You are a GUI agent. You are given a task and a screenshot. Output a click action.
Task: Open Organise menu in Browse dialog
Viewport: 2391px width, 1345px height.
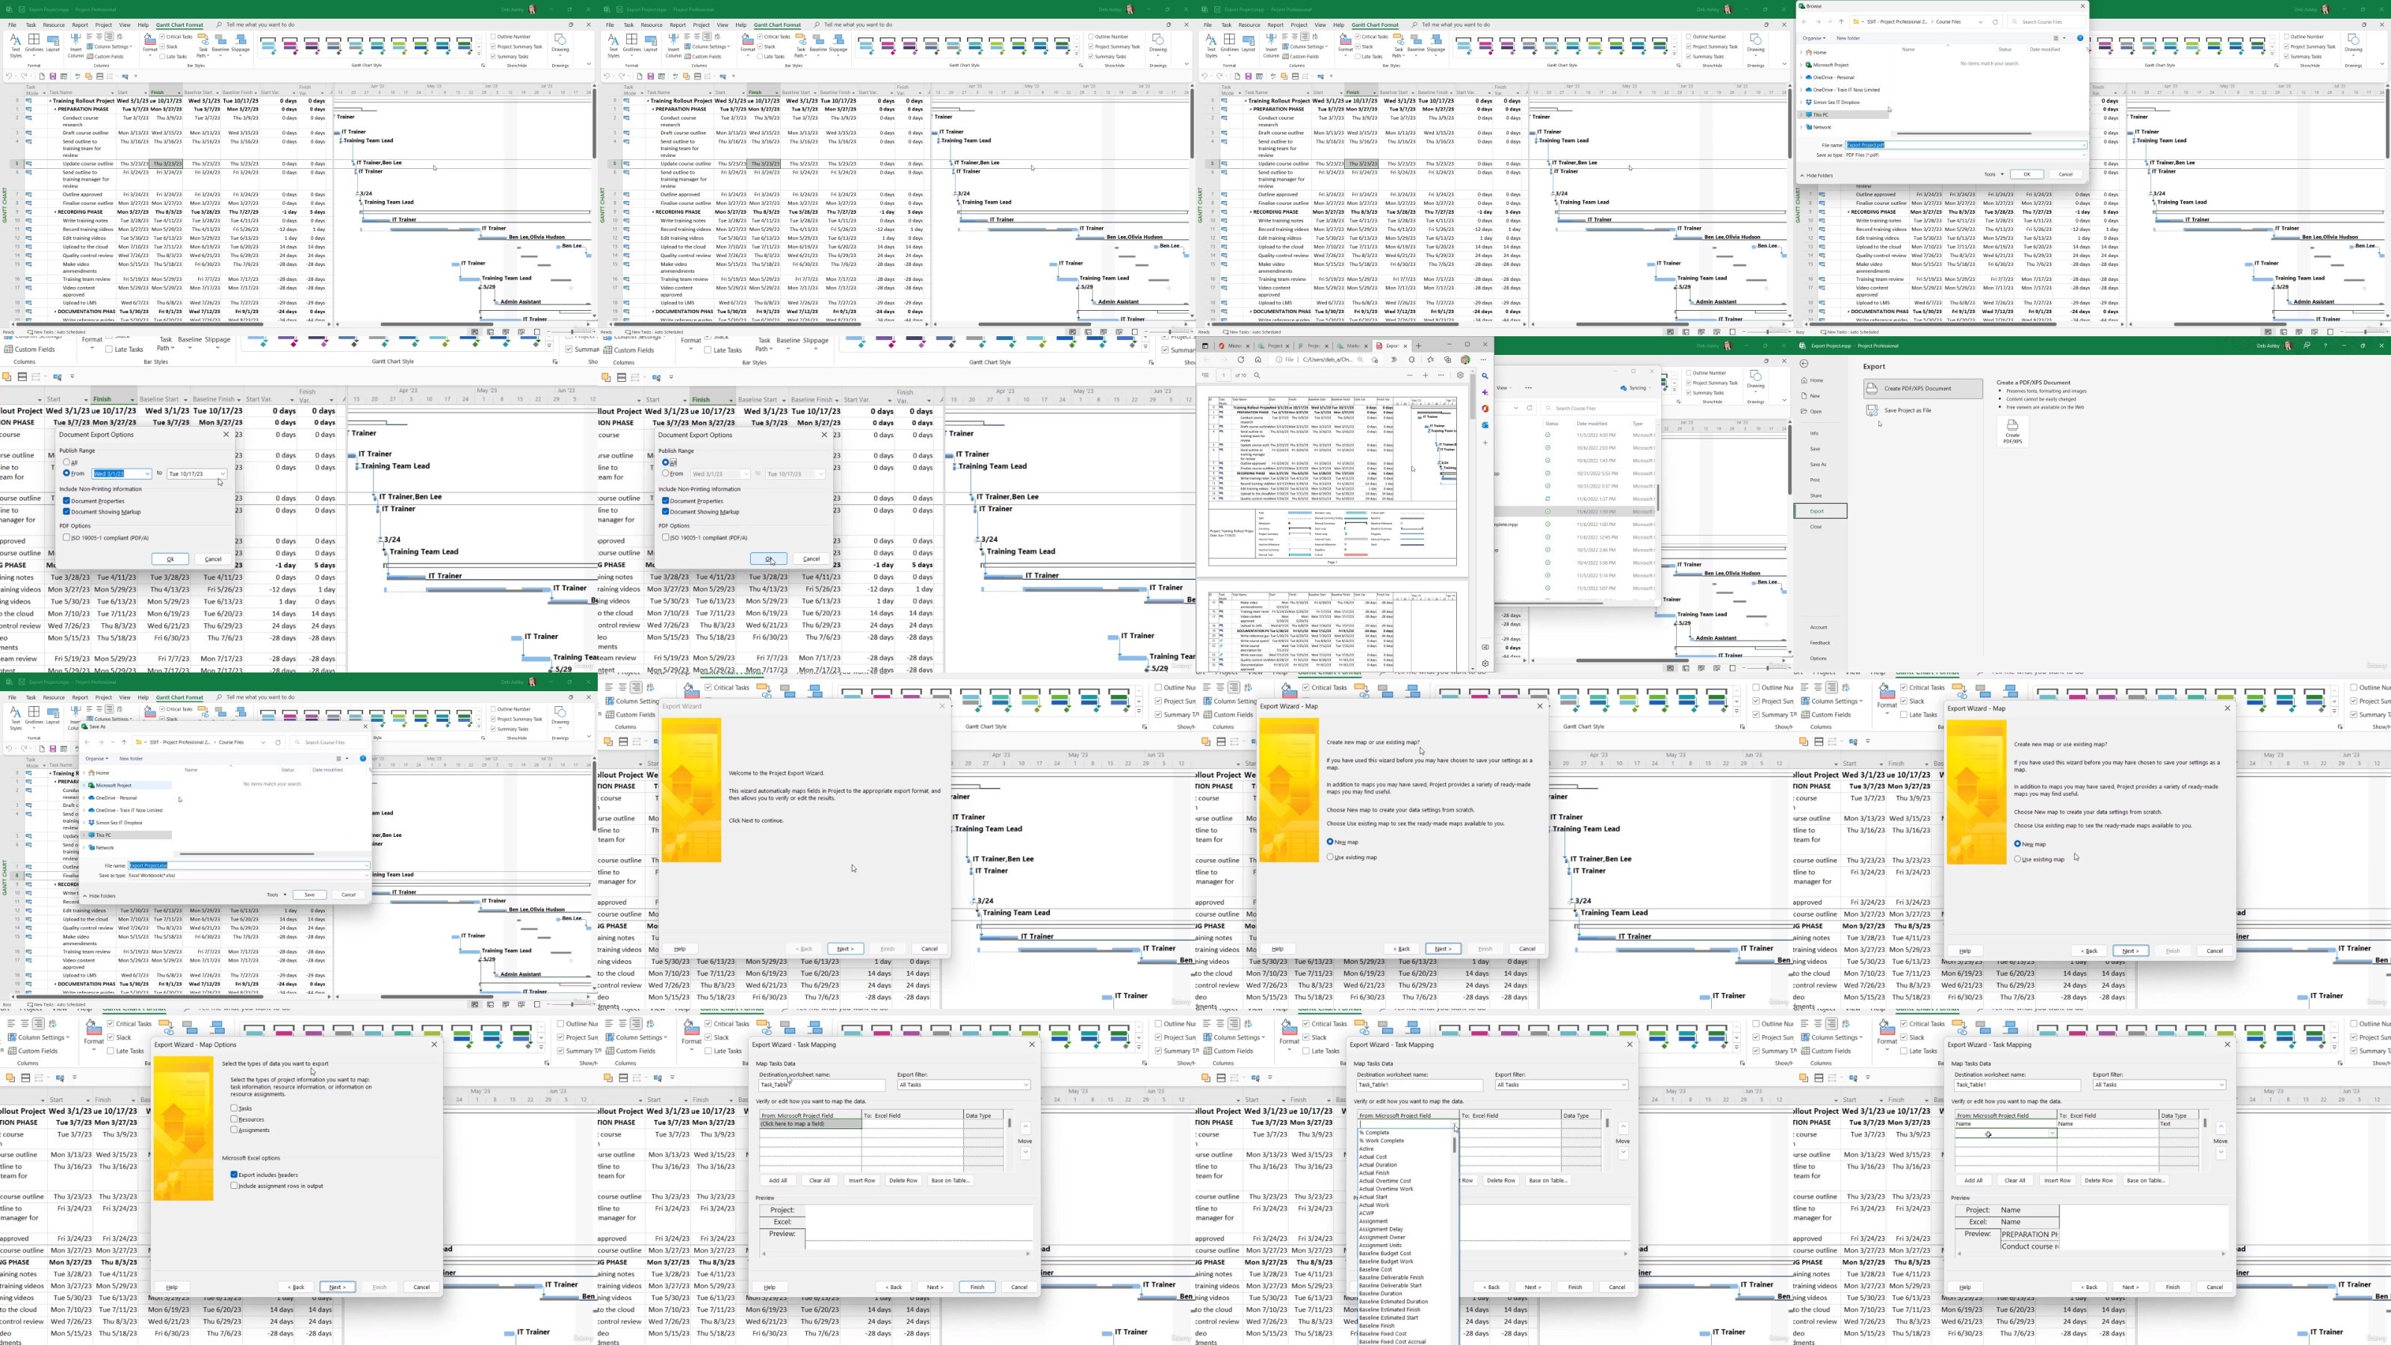[1813, 38]
